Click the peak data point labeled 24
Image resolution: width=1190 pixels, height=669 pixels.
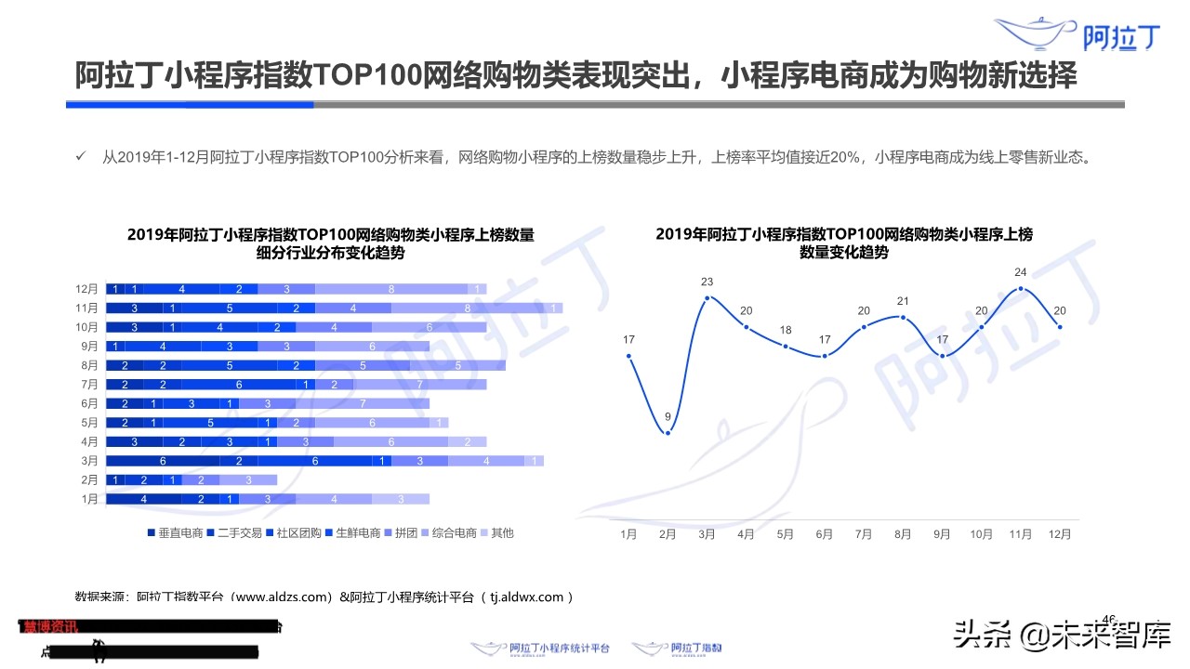point(1020,288)
